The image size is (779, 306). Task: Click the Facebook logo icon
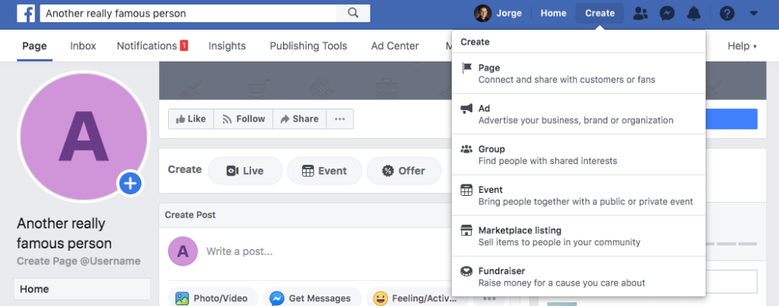point(26,14)
